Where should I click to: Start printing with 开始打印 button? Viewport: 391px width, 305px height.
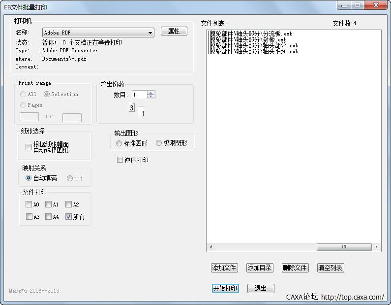225,289
